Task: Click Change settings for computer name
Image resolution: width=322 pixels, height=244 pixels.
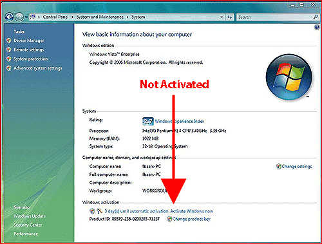Action: [x=297, y=167]
